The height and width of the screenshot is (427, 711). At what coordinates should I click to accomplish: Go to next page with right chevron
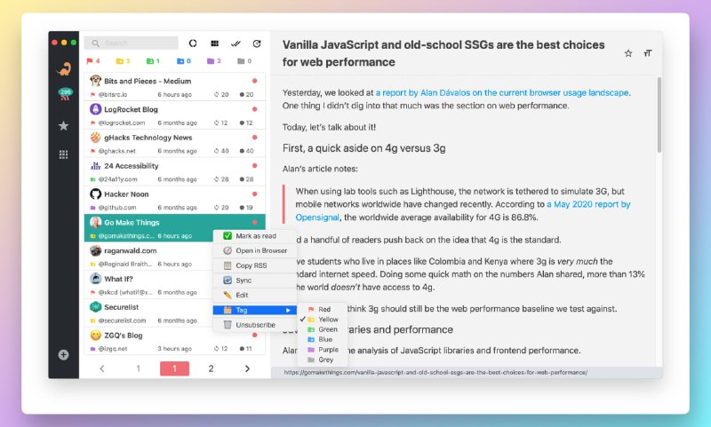(247, 368)
